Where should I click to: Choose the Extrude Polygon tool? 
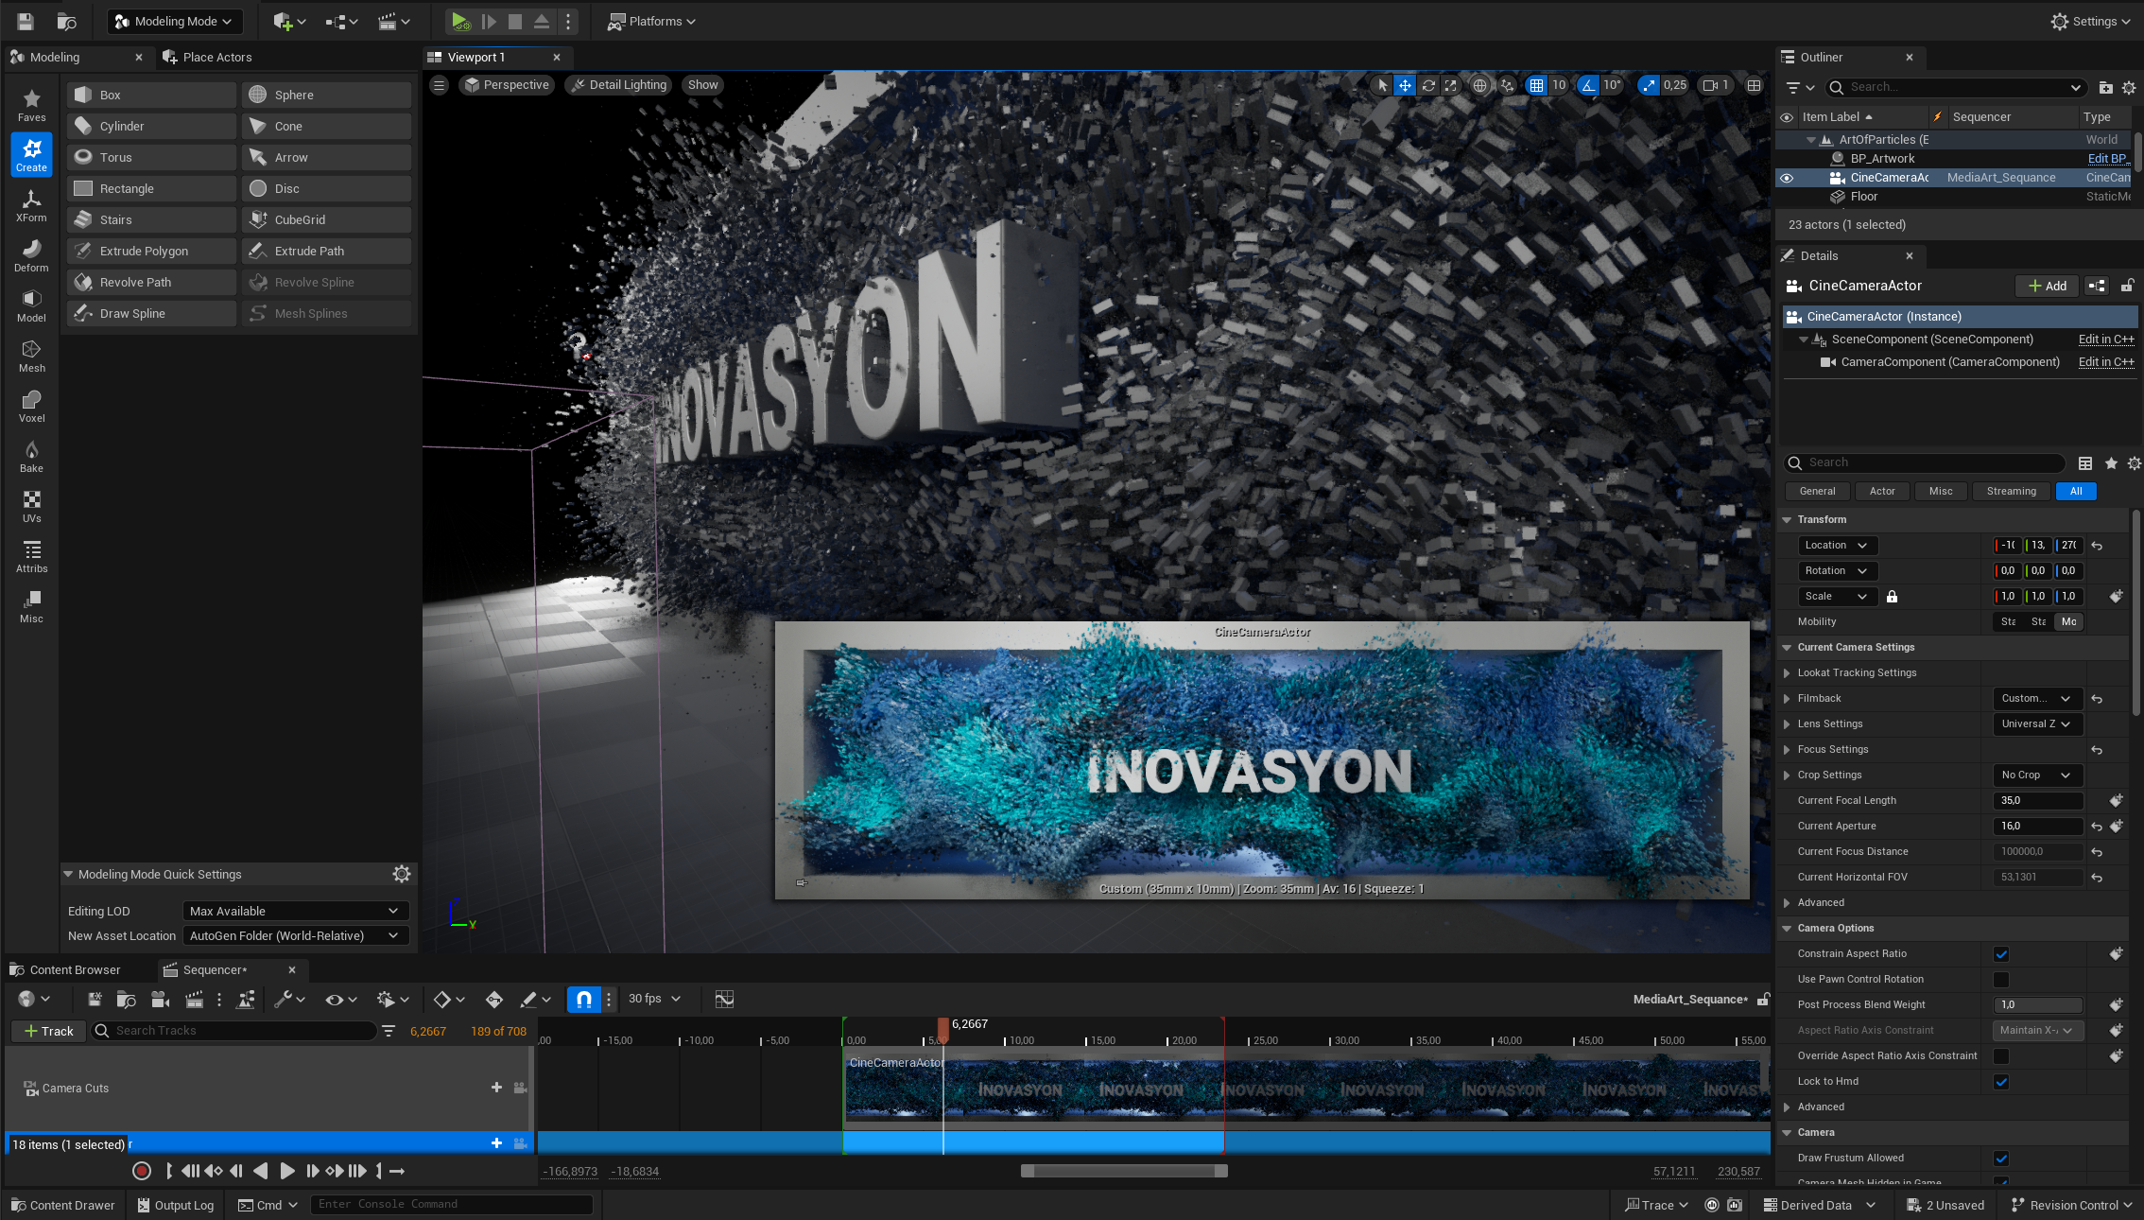tap(151, 251)
